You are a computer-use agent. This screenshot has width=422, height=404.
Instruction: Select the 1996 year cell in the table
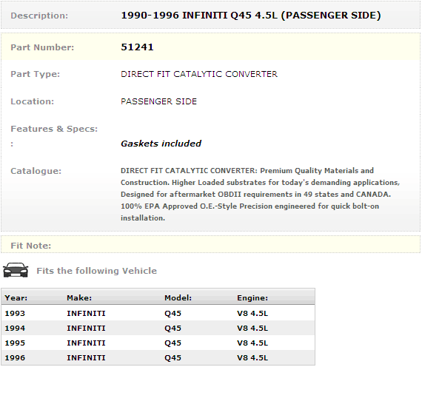pos(15,357)
